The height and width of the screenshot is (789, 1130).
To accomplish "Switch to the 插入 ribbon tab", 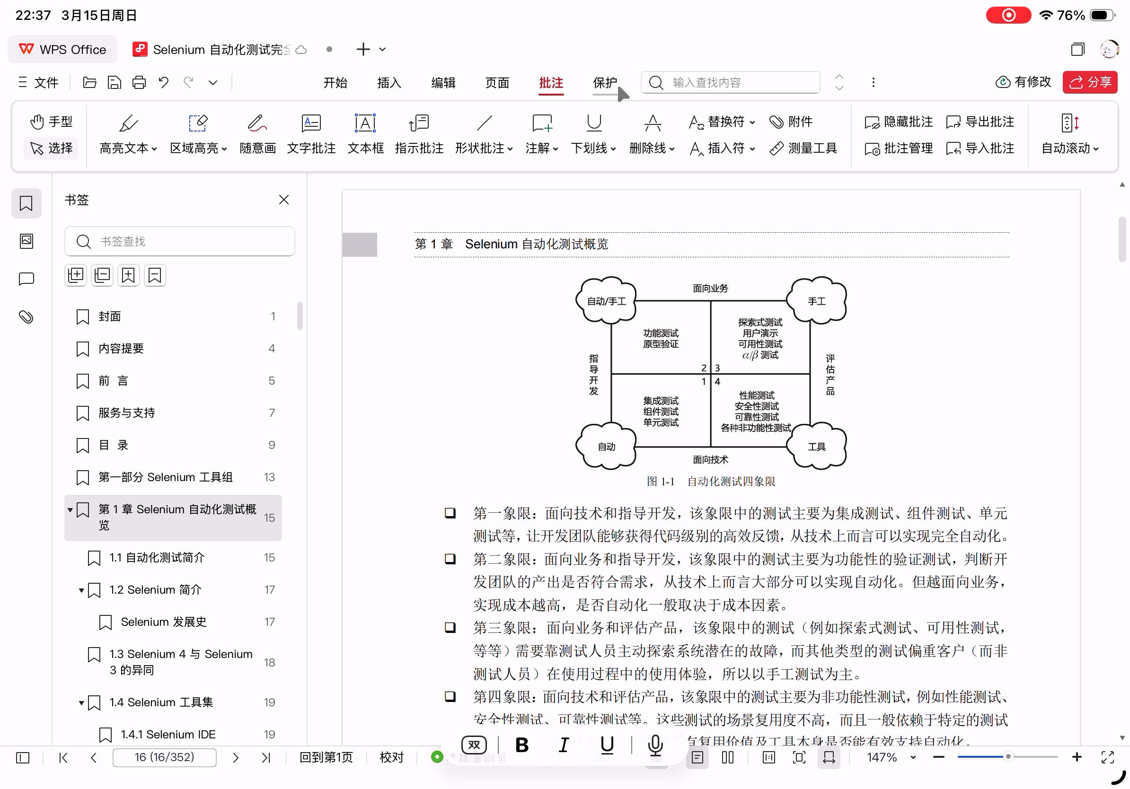I will [x=389, y=83].
